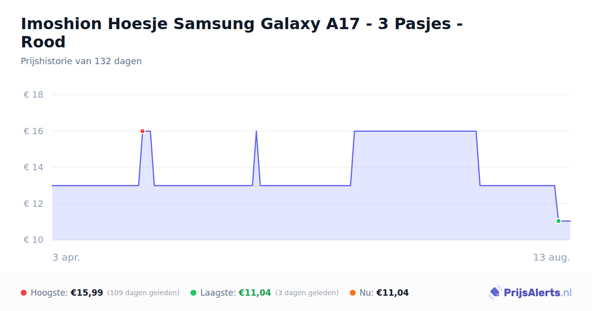592x311 pixels.
Task: Click the 13 aug. end date label
Action: (552, 258)
